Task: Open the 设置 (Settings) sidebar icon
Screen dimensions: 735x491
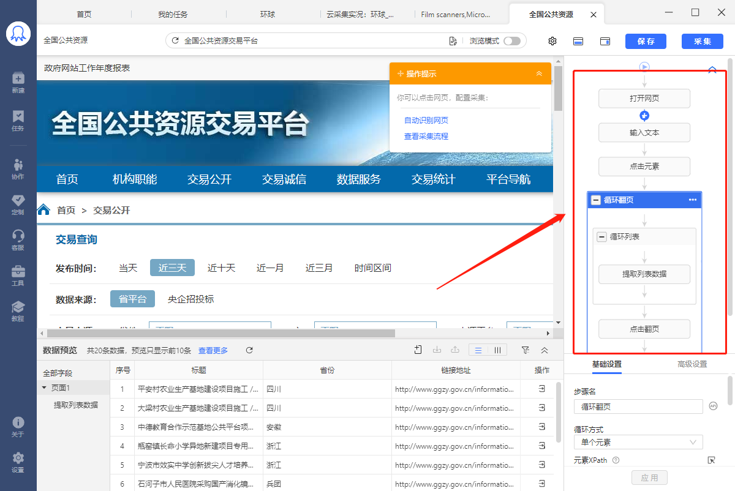Action: pyautogui.click(x=18, y=462)
